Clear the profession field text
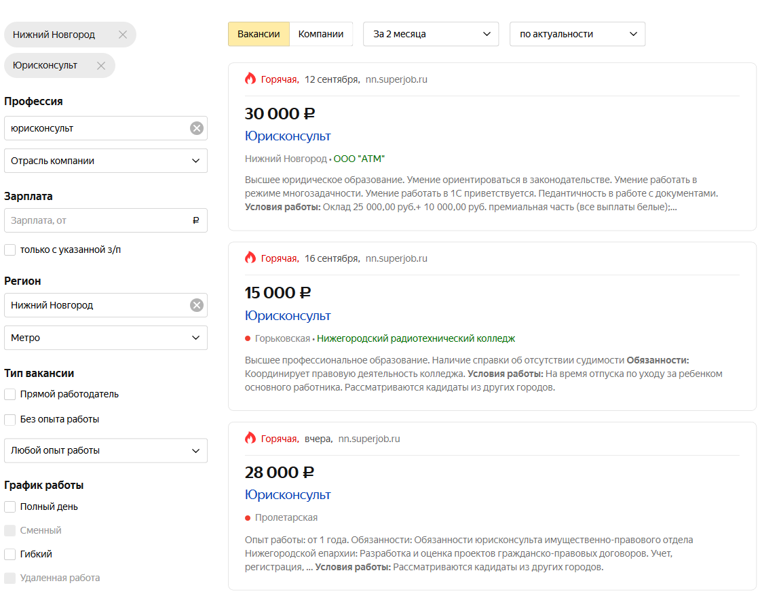The width and height of the screenshot is (760, 594). (x=196, y=128)
